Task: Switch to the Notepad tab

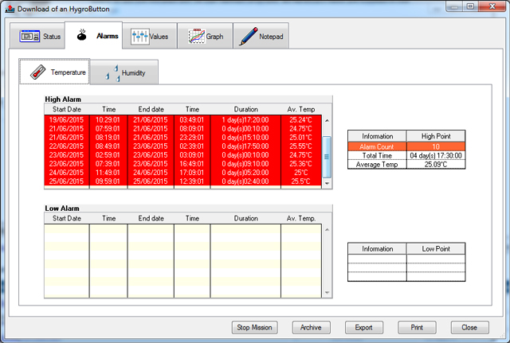Action: point(261,36)
